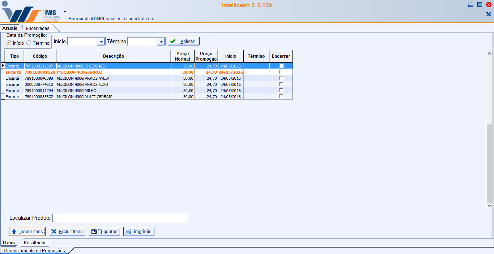494x254 pixels.
Task: Click the Código column header
Action: pyautogui.click(x=40, y=56)
